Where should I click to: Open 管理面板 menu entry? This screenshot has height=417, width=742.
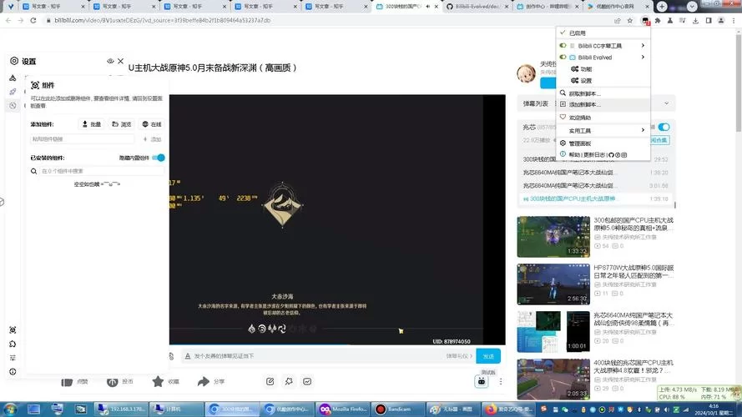pyautogui.click(x=603, y=143)
